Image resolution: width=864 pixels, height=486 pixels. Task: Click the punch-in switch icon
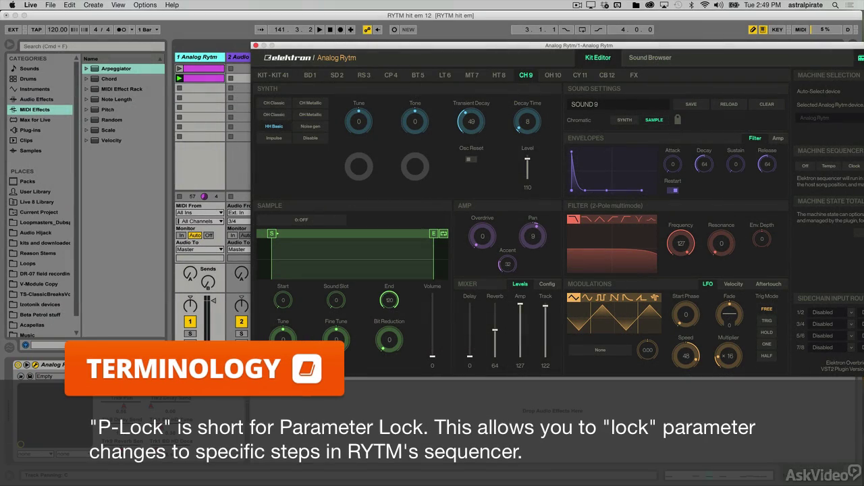pos(565,30)
